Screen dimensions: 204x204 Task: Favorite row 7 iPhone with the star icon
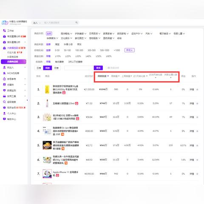(197, 174)
